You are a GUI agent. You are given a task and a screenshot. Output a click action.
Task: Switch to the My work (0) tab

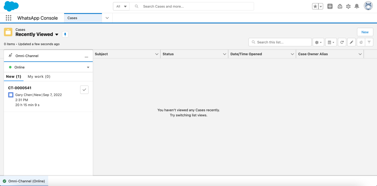39,77
